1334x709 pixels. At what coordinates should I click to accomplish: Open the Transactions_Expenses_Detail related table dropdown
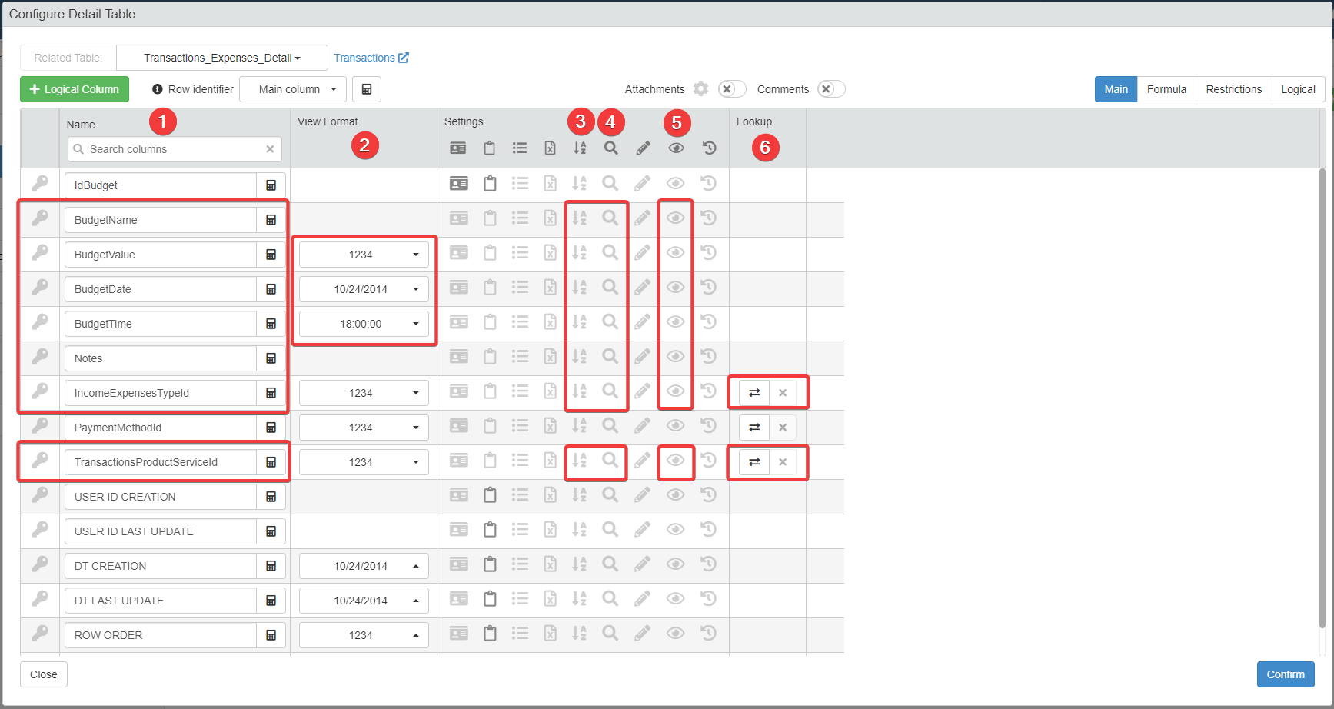point(222,58)
